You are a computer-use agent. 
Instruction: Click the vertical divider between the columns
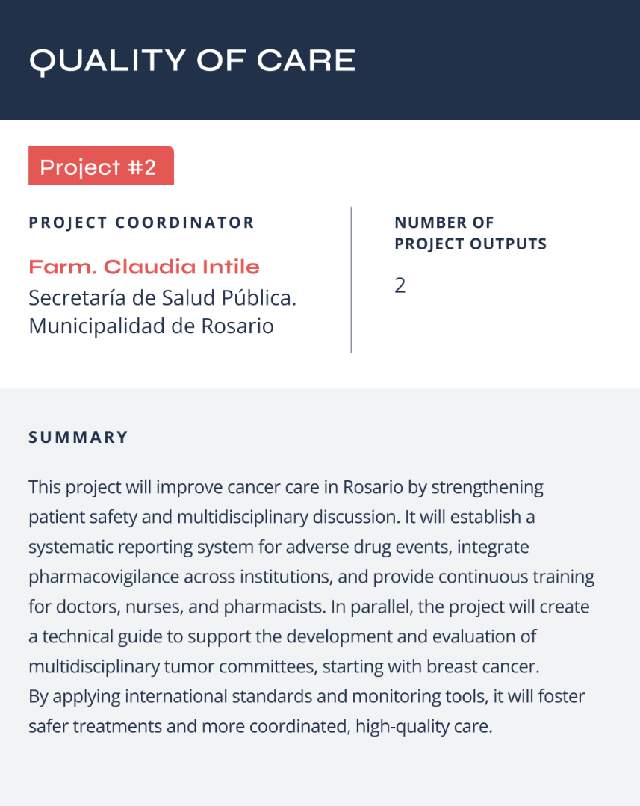351,279
